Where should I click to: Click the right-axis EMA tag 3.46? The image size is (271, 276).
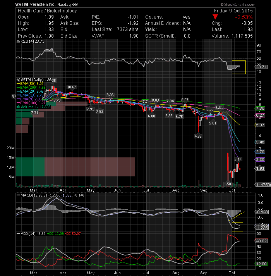point(260,142)
